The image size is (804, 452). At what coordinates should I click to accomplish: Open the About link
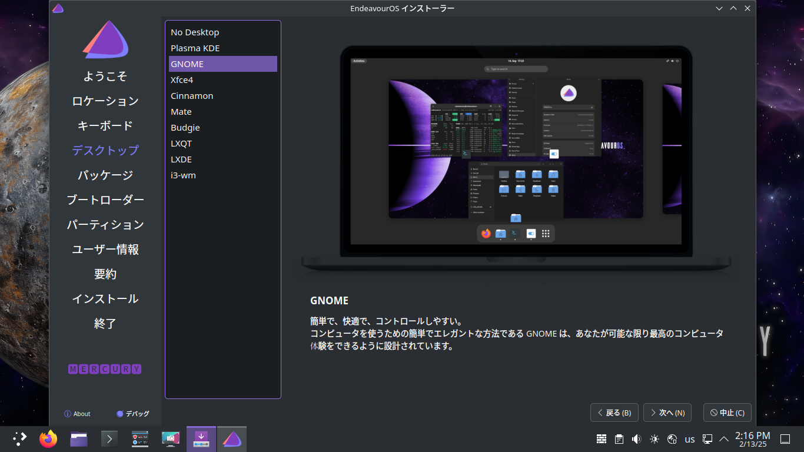pyautogui.click(x=77, y=414)
